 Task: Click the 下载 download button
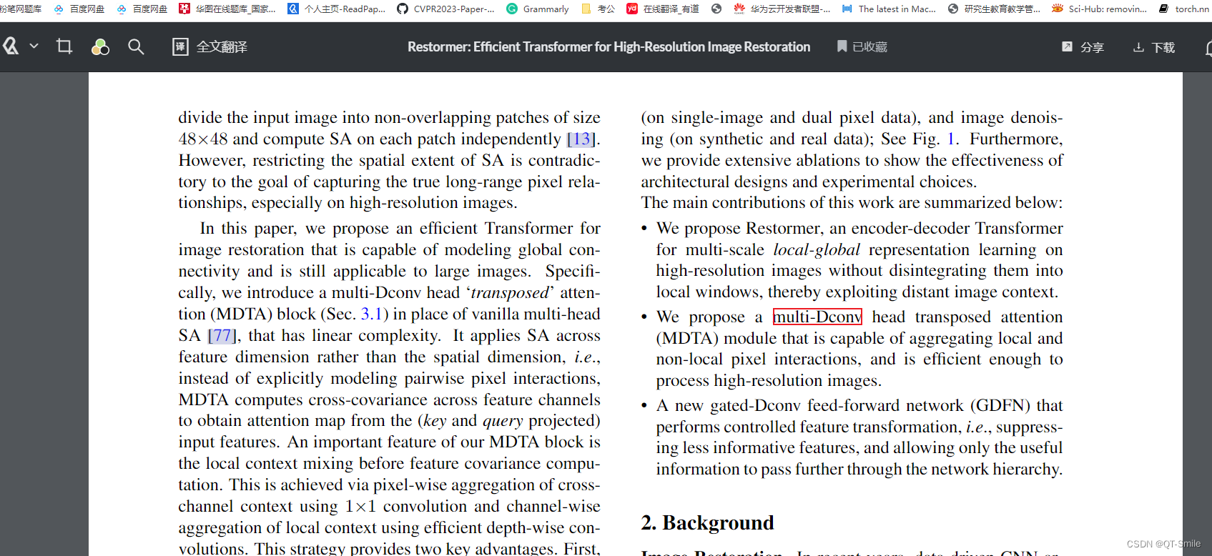point(1154,47)
